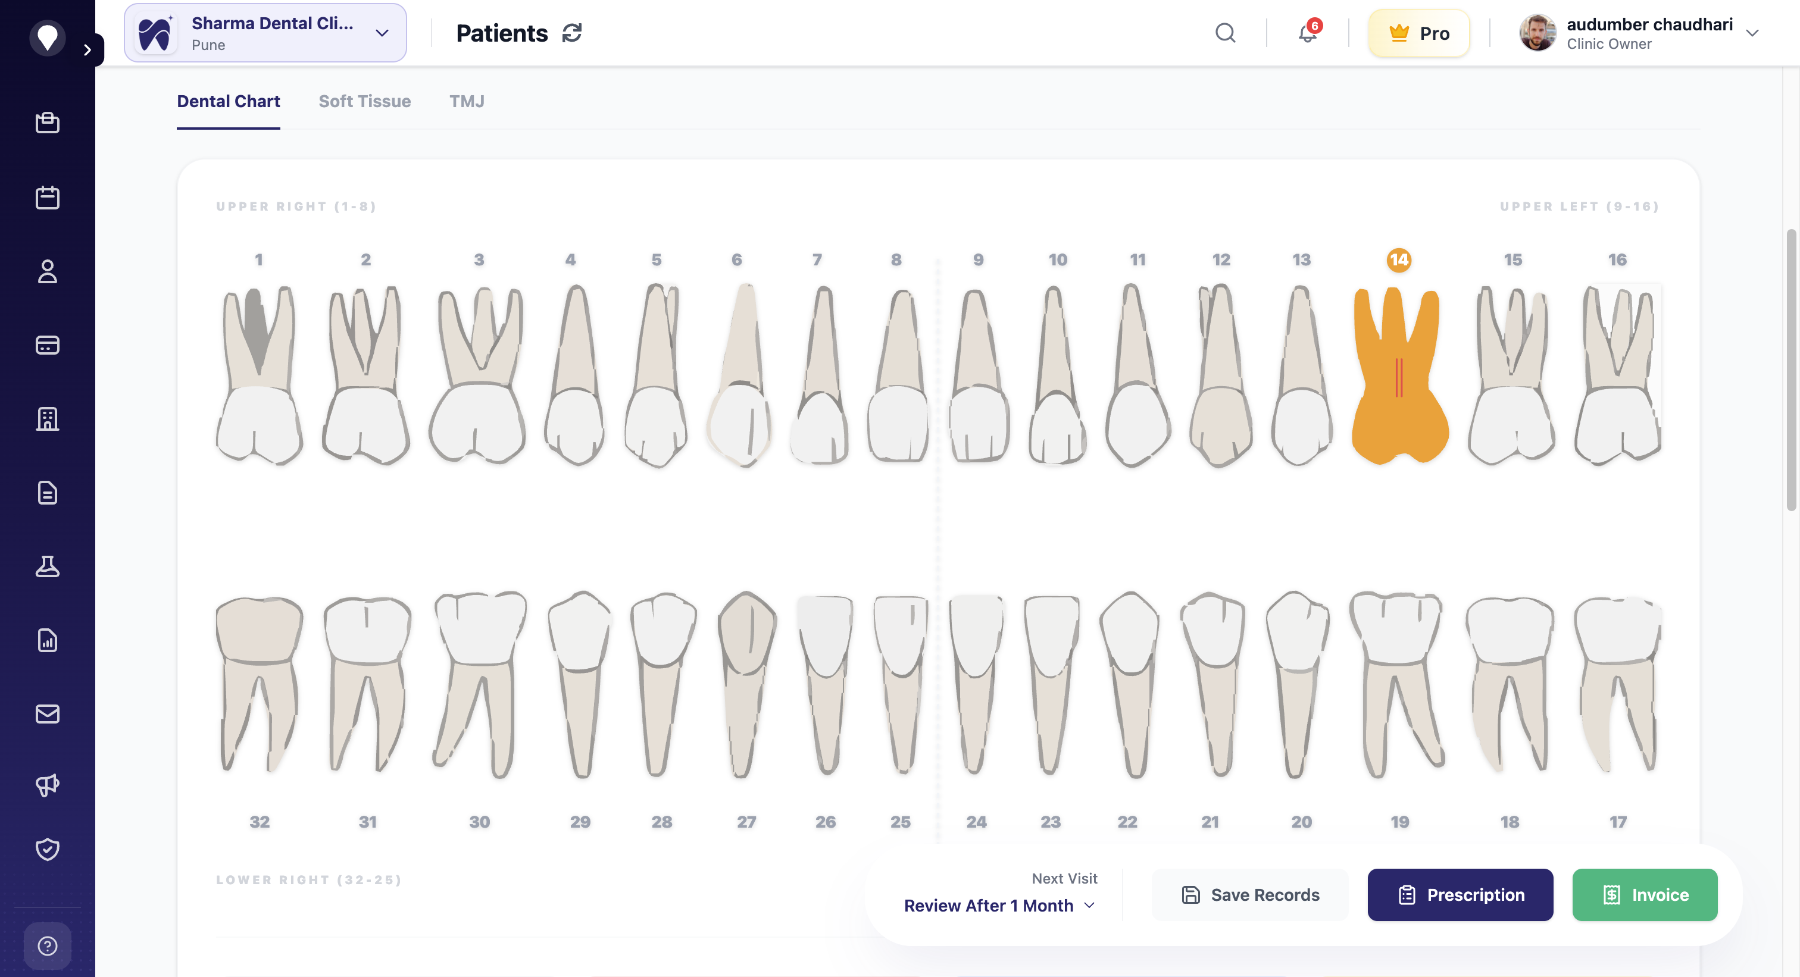Select upper tooth 1
The width and height of the screenshot is (1800, 977).
point(260,375)
